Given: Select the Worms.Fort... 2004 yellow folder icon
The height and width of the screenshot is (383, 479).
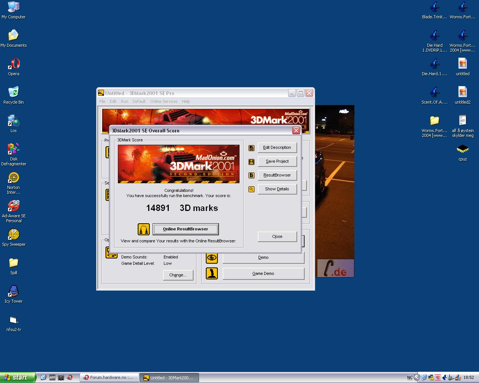Looking at the screenshot, I should point(434,126).
